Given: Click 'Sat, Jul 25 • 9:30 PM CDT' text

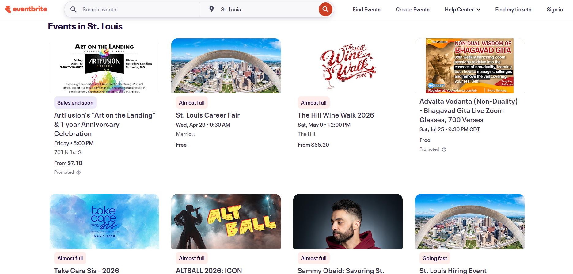Looking at the screenshot, I should click(x=450, y=129).
